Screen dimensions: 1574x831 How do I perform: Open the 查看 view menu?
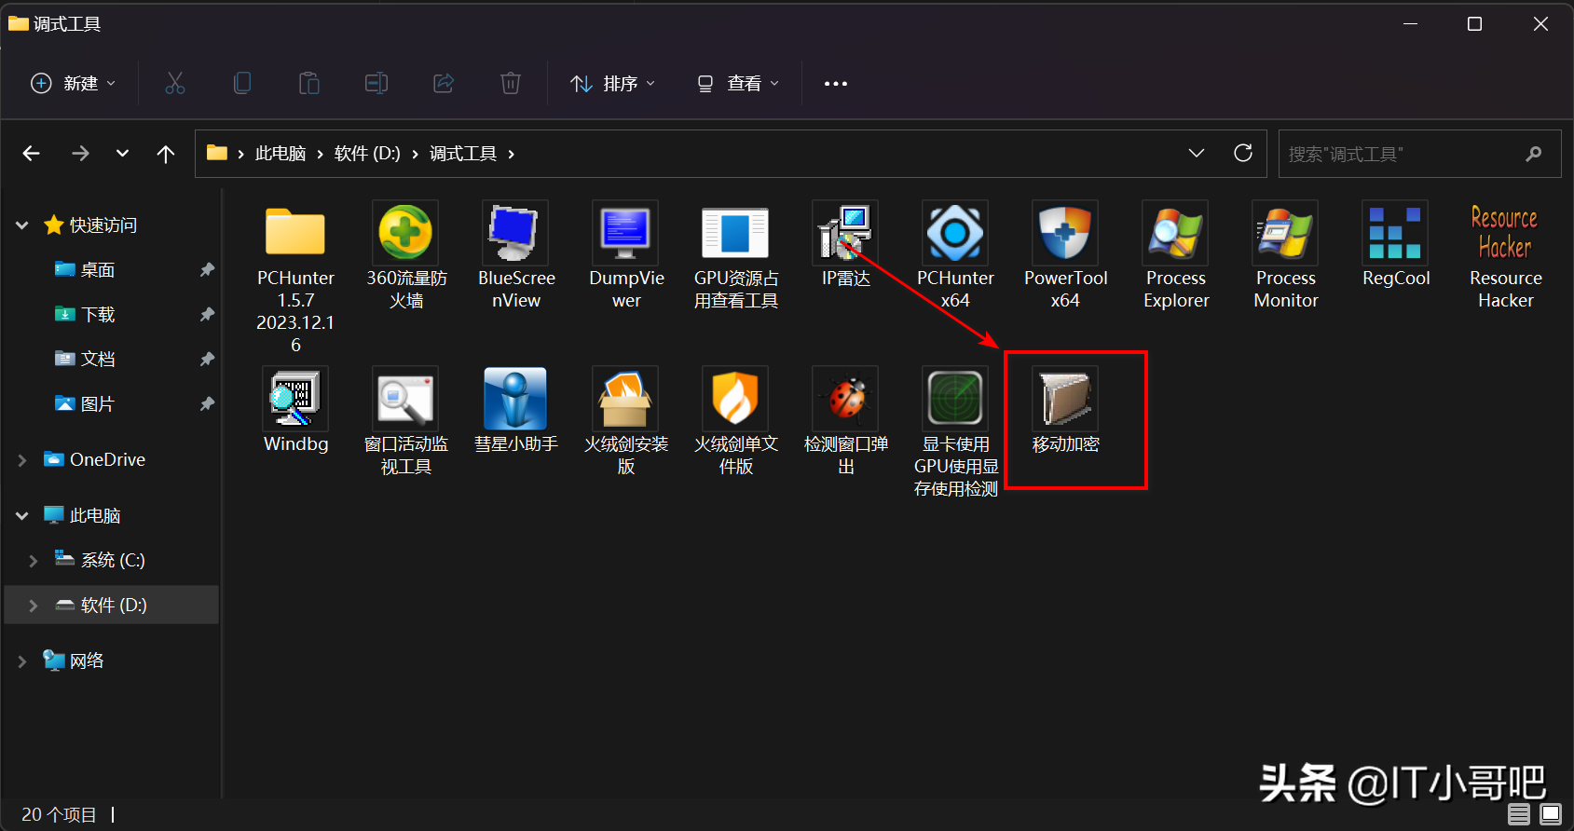pos(738,84)
